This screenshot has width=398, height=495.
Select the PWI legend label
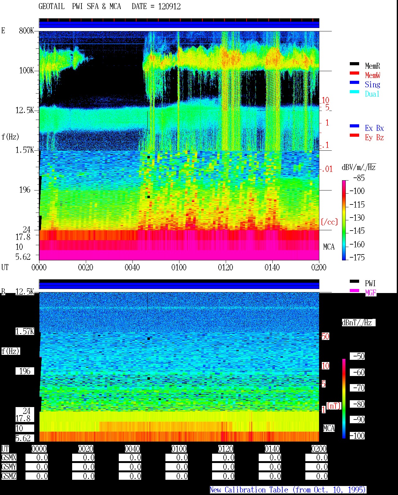click(370, 283)
